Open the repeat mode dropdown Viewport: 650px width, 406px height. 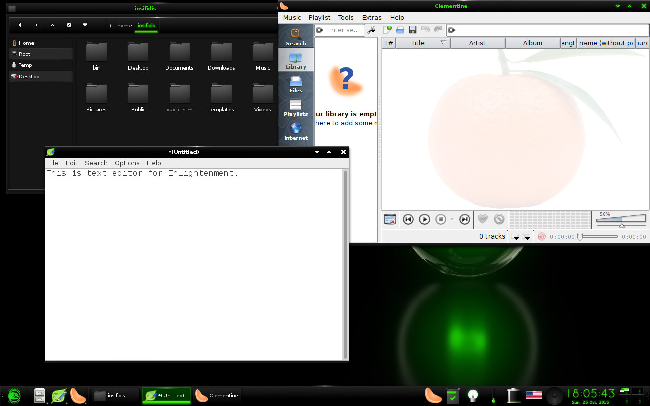pyautogui.click(x=515, y=237)
